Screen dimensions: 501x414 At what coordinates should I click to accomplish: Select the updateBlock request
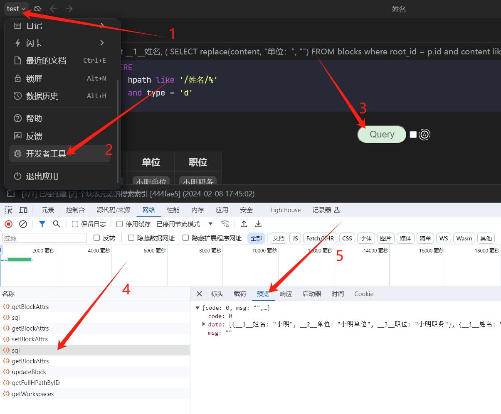(x=95, y=372)
